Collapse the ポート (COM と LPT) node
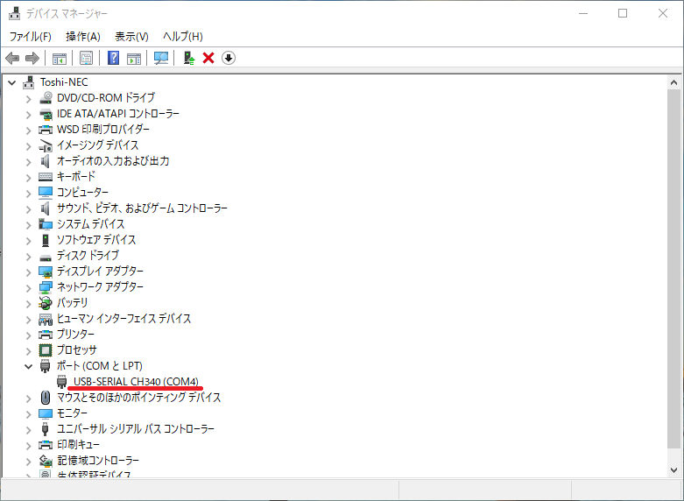The height and width of the screenshot is (501, 684). coord(28,367)
